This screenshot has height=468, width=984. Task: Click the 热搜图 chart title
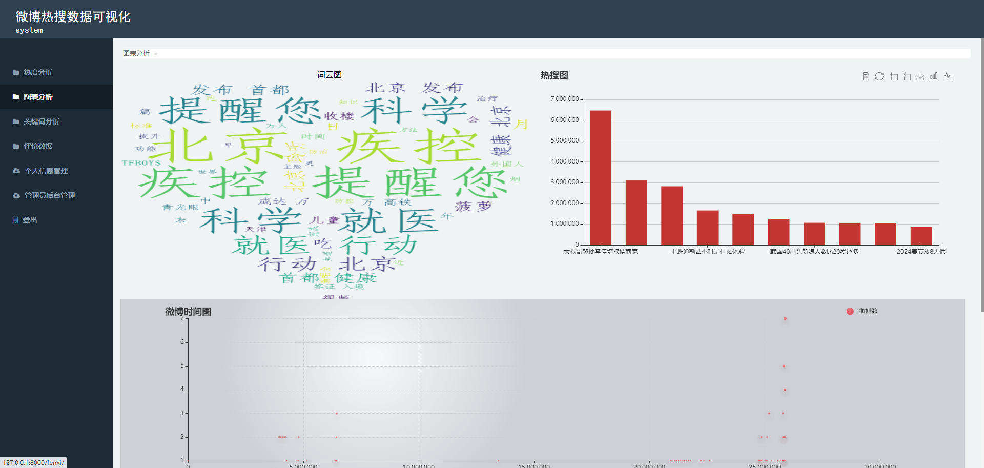(x=554, y=75)
